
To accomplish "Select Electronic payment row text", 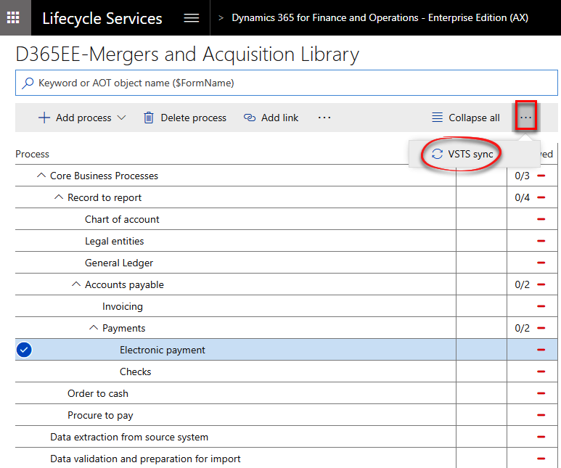I will point(163,350).
